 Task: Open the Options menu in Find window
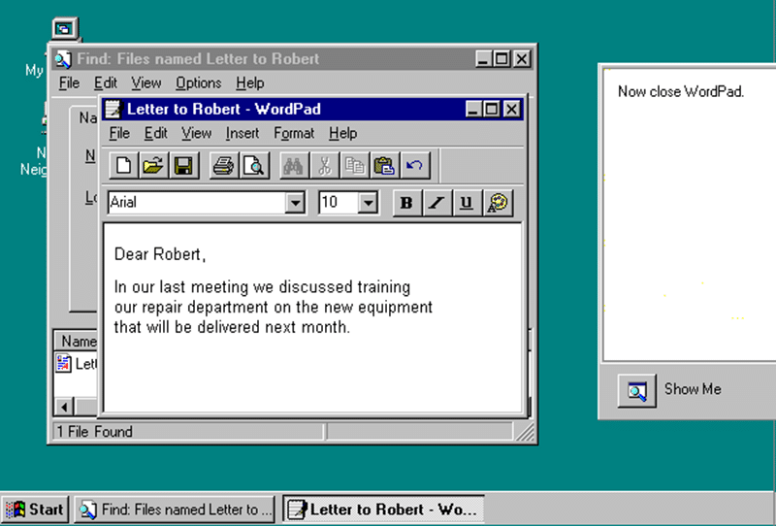coord(199,82)
